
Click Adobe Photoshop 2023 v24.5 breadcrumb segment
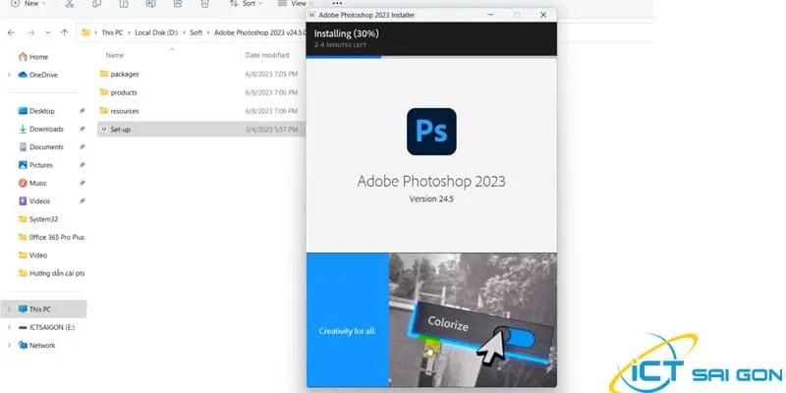tap(259, 32)
